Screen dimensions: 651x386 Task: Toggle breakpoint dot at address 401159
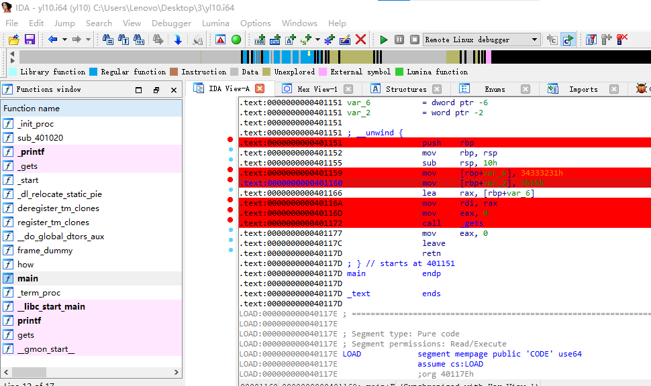click(x=230, y=170)
